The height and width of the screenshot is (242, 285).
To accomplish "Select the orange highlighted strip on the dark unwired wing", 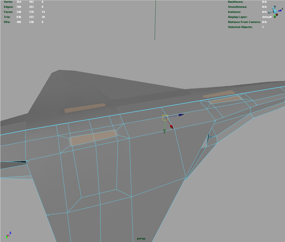I will coord(85,108).
